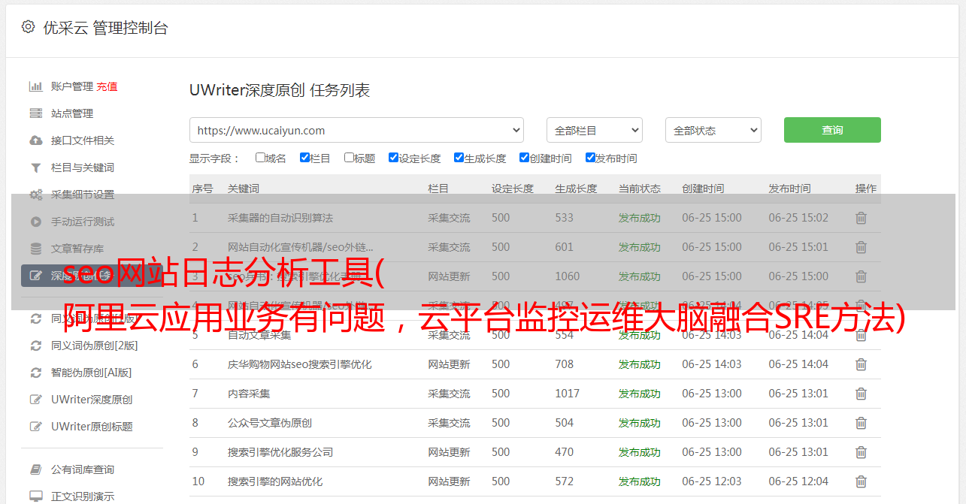Click the server icon next to 站点管理
The width and height of the screenshot is (966, 504).
click(35, 113)
